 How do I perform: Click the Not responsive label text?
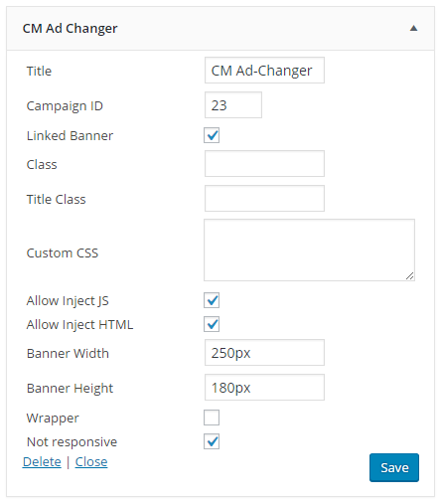pyautogui.click(x=72, y=442)
